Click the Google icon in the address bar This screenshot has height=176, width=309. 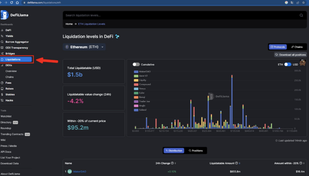click(x=286, y=2)
